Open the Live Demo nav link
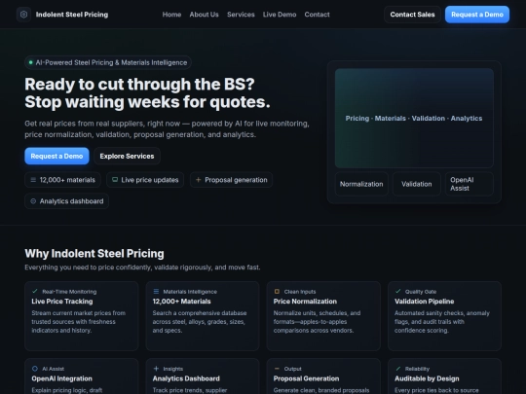This screenshot has width=526, height=394. 280,15
